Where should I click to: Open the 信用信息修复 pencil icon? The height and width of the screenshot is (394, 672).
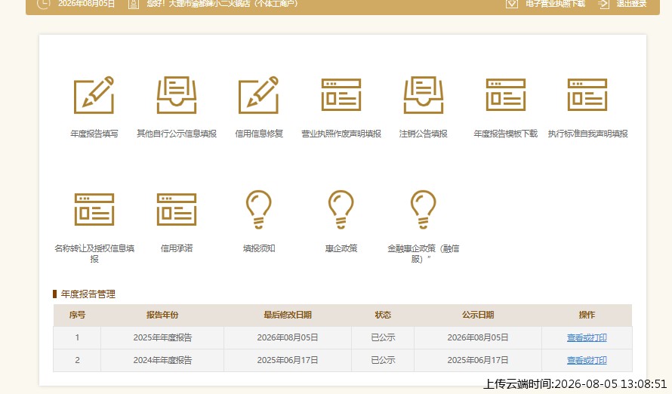(x=258, y=94)
